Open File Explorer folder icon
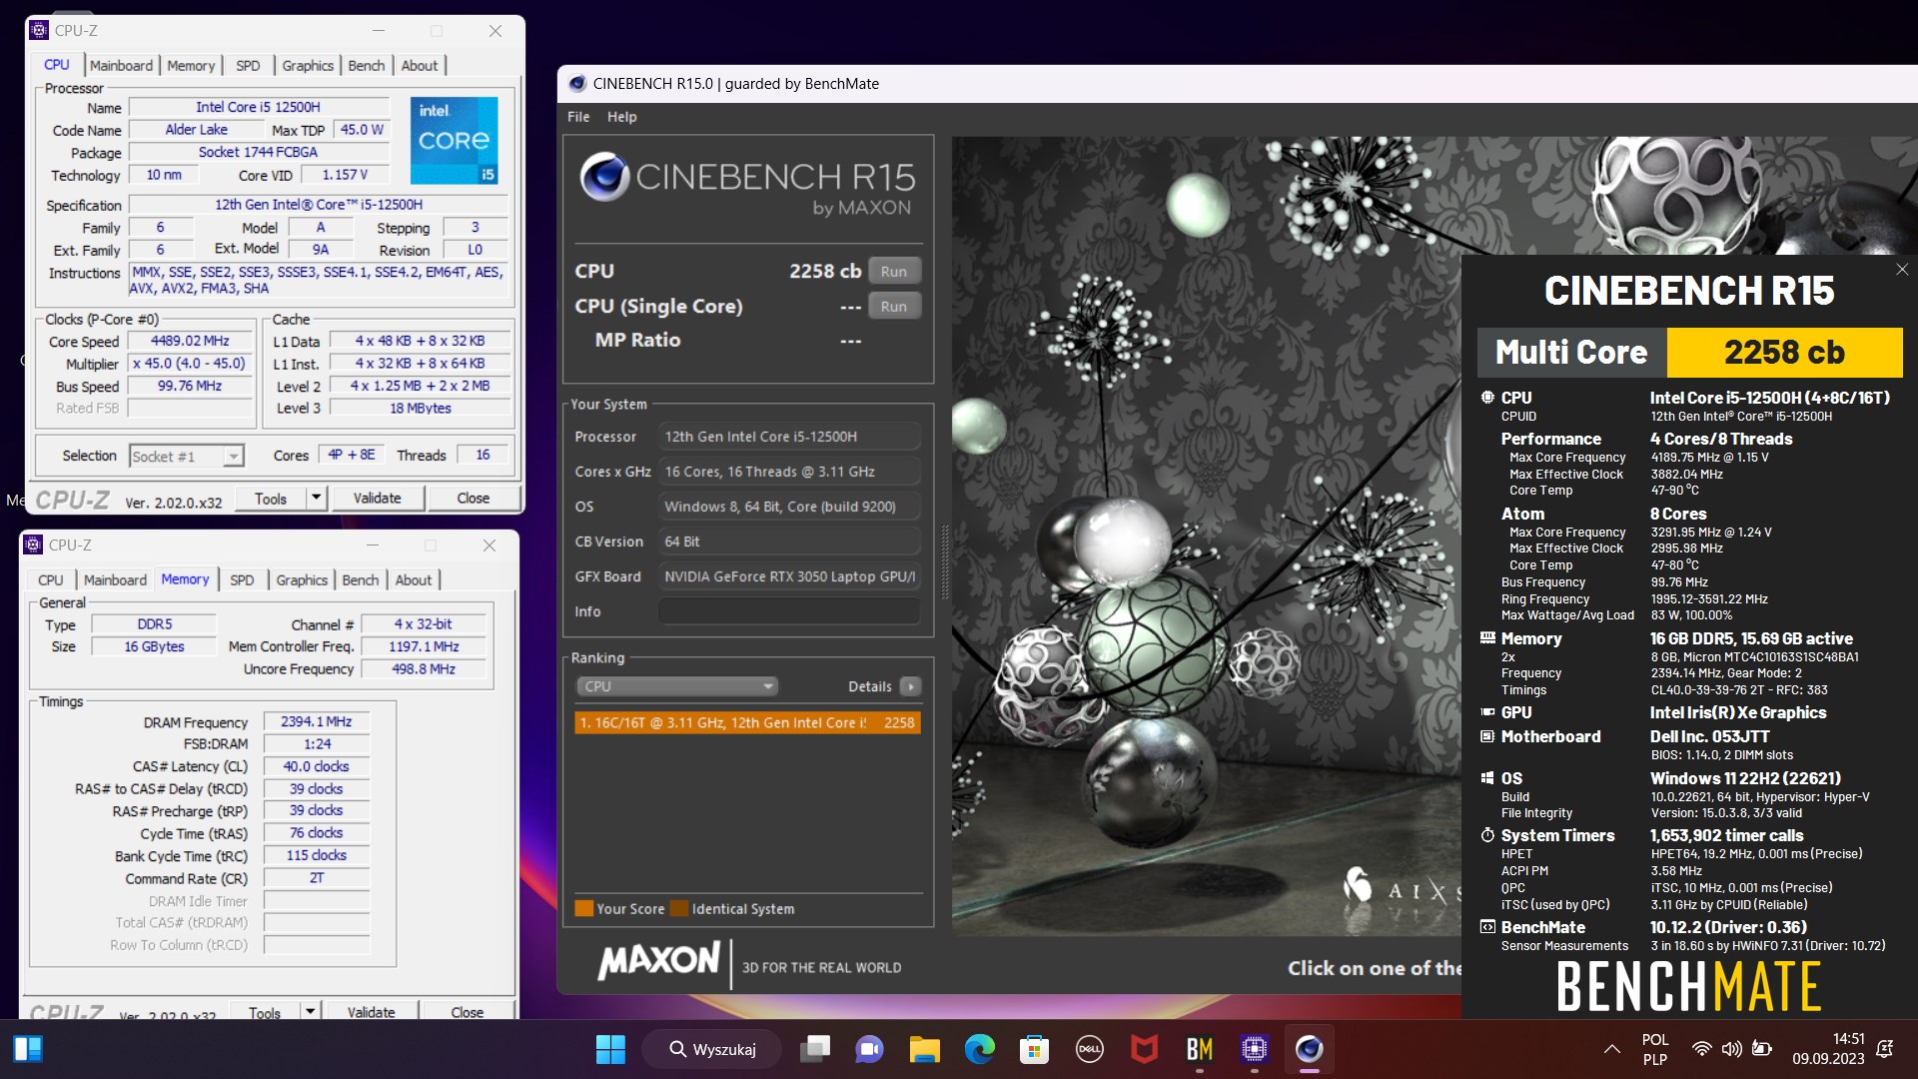This screenshot has width=1918, height=1079. coord(925,1049)
